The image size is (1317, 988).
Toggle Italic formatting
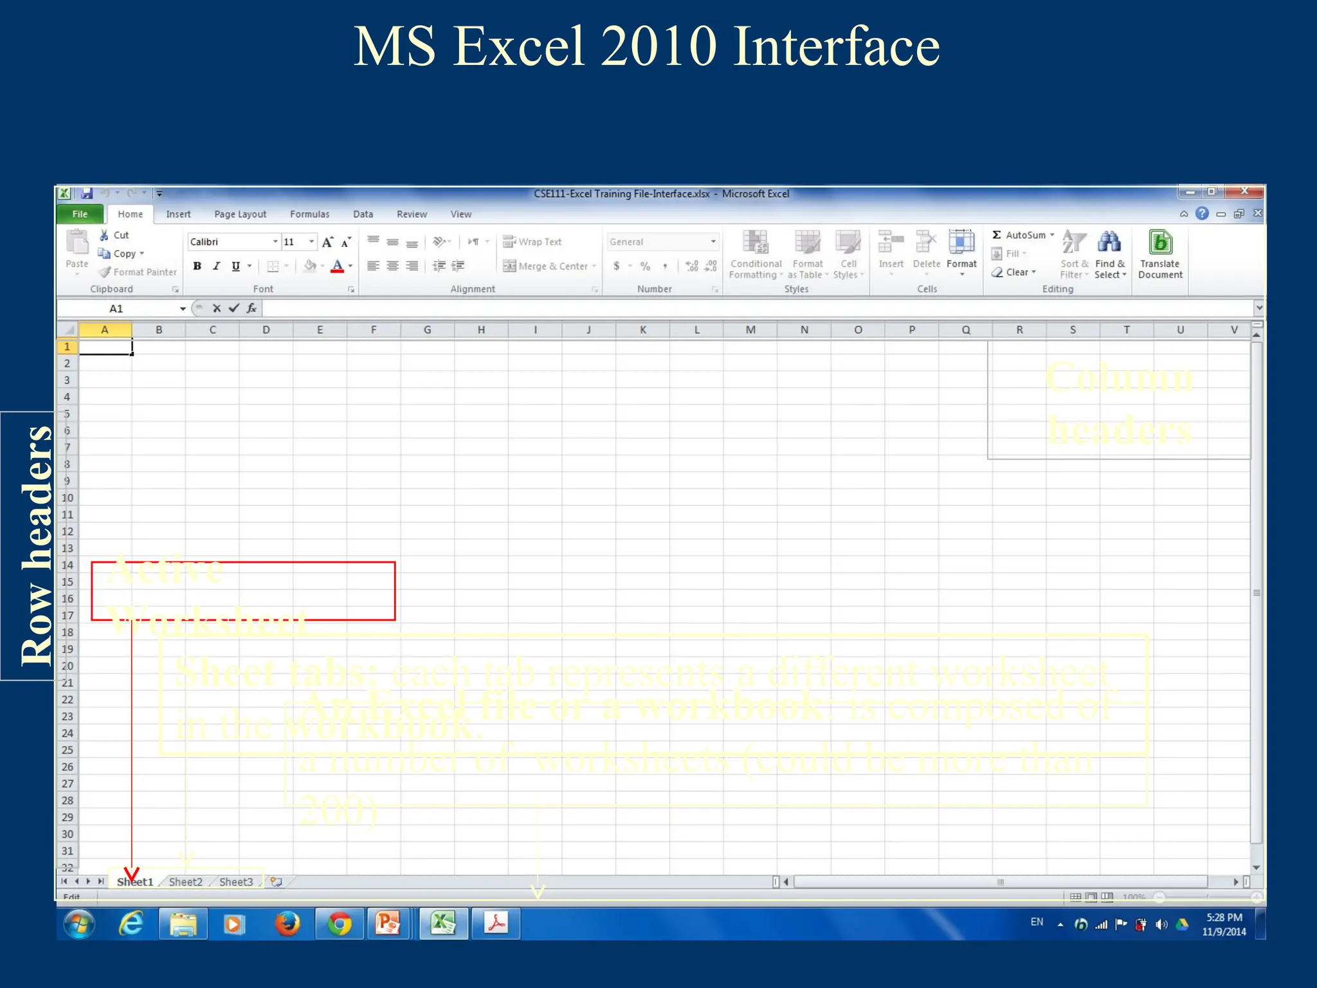(x=217, y=266)
